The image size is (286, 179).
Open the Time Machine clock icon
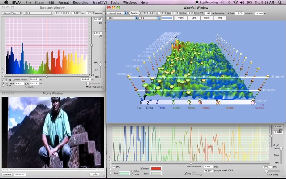(222, 2)
